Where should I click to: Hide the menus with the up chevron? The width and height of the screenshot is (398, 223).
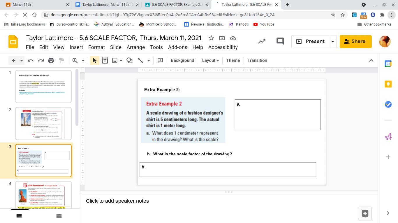coord(371,60)
